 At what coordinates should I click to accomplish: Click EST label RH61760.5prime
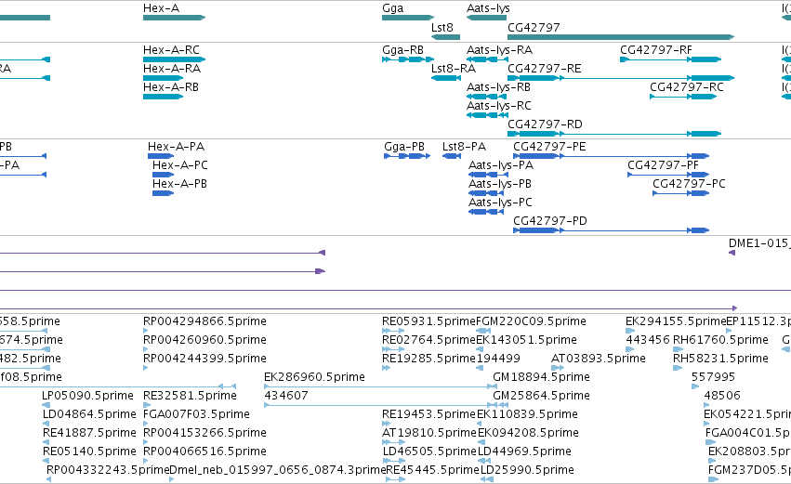coord(720,340)
